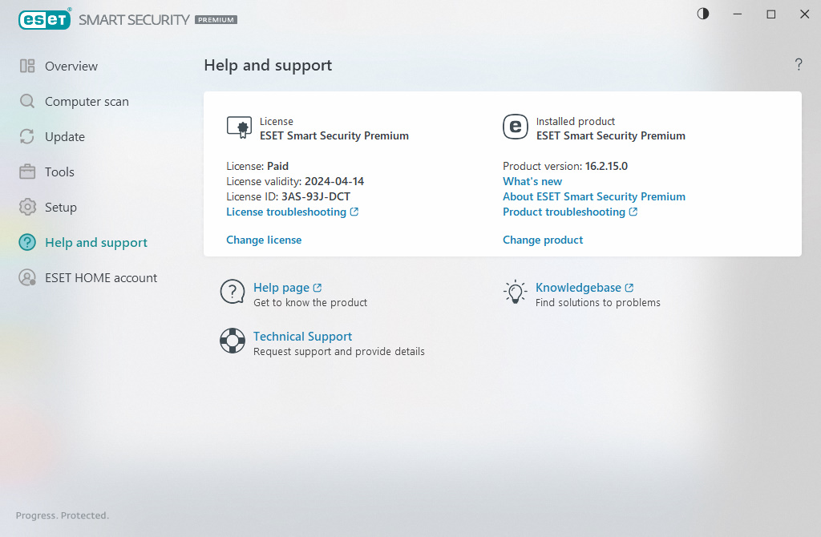This screenshot has width=821, height=537.
Task: Open the Product troubleshooting link
Action: click(x=564, y=212)
